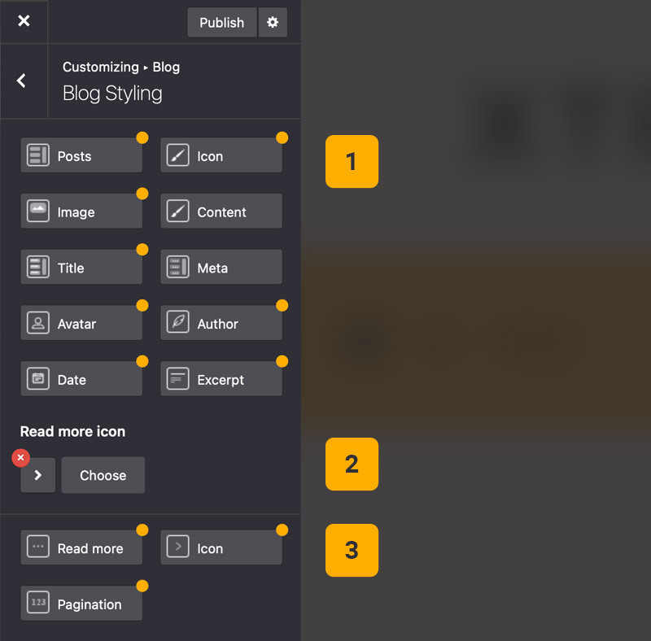Go back to the Blog section

pos(22,81)
